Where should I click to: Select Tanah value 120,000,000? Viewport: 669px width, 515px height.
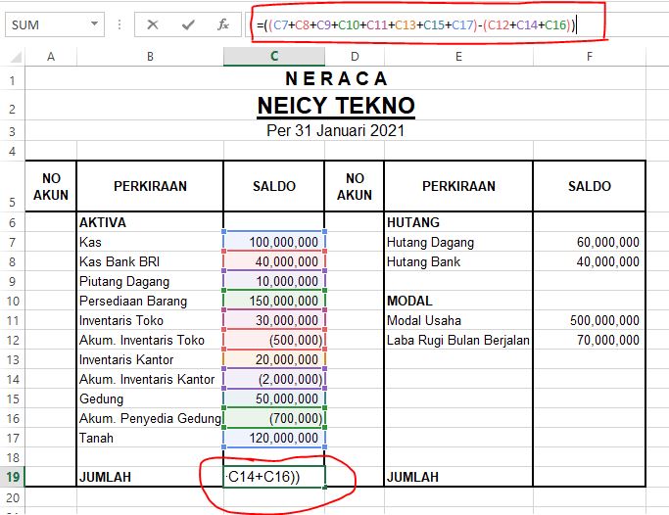click(274, 438)
